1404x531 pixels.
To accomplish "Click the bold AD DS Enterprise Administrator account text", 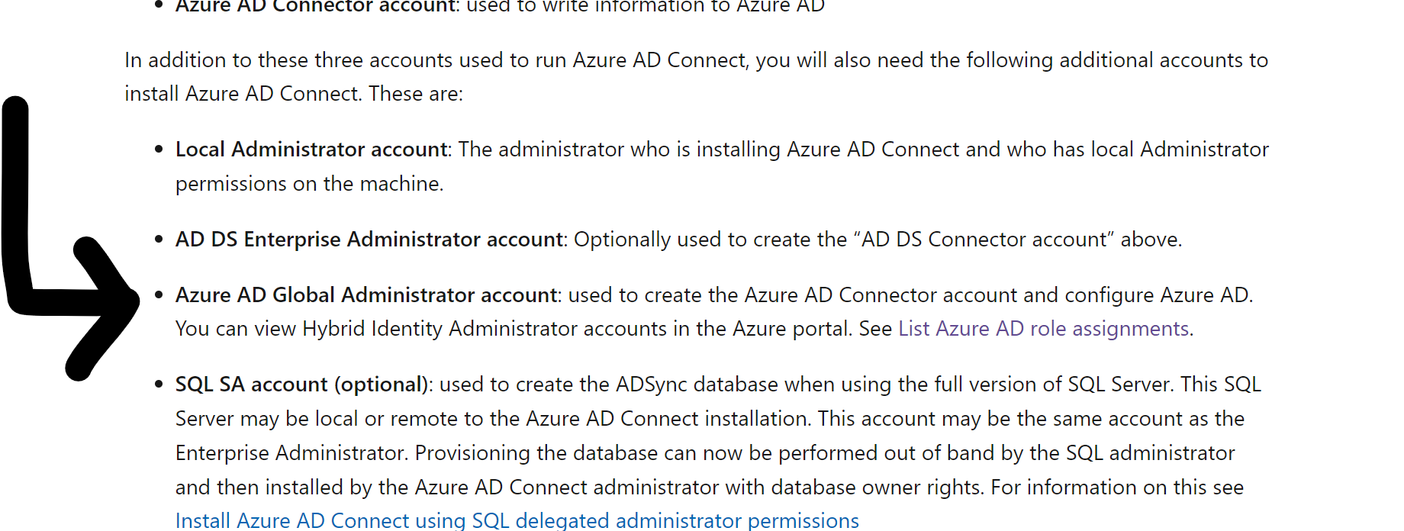I will pyautogui.click(x=369, y=240).
